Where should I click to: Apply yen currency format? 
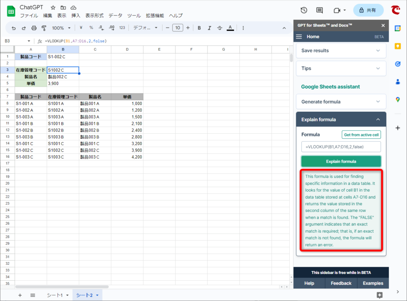81,28
